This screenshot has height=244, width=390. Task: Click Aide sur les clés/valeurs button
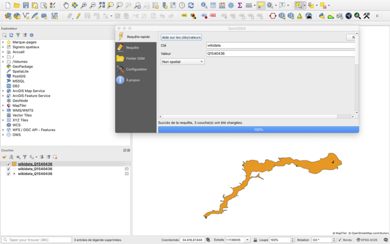[181, 37]
